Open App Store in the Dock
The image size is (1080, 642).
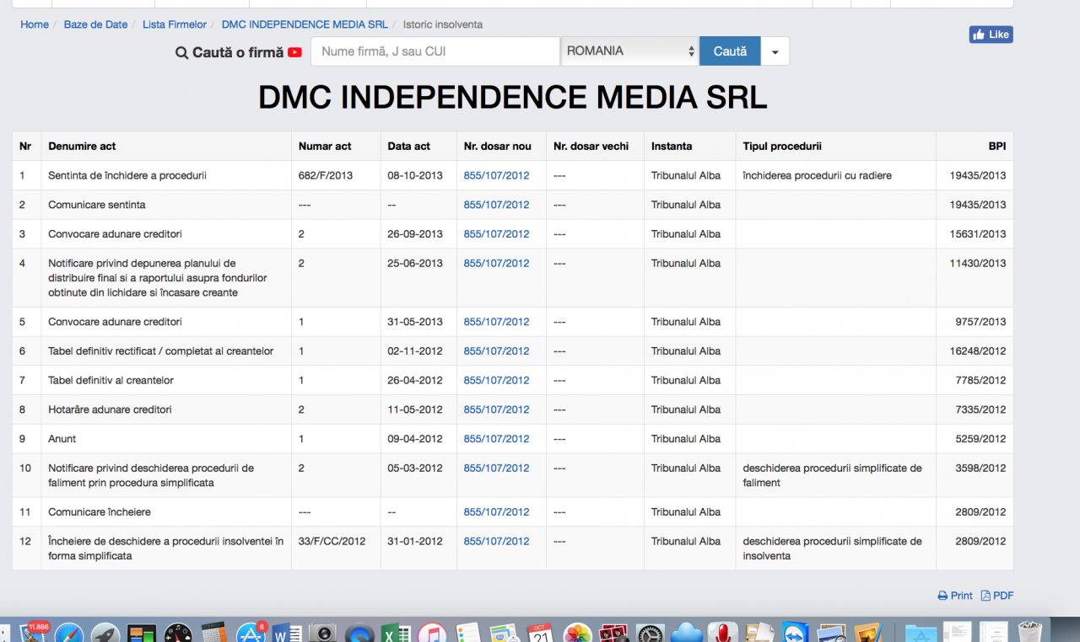(x=251, y=633)
